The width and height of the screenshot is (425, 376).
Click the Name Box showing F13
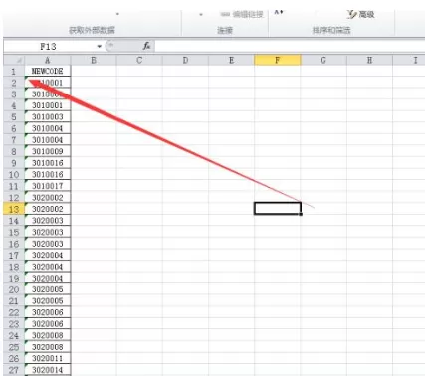click(x=49, y=46)
